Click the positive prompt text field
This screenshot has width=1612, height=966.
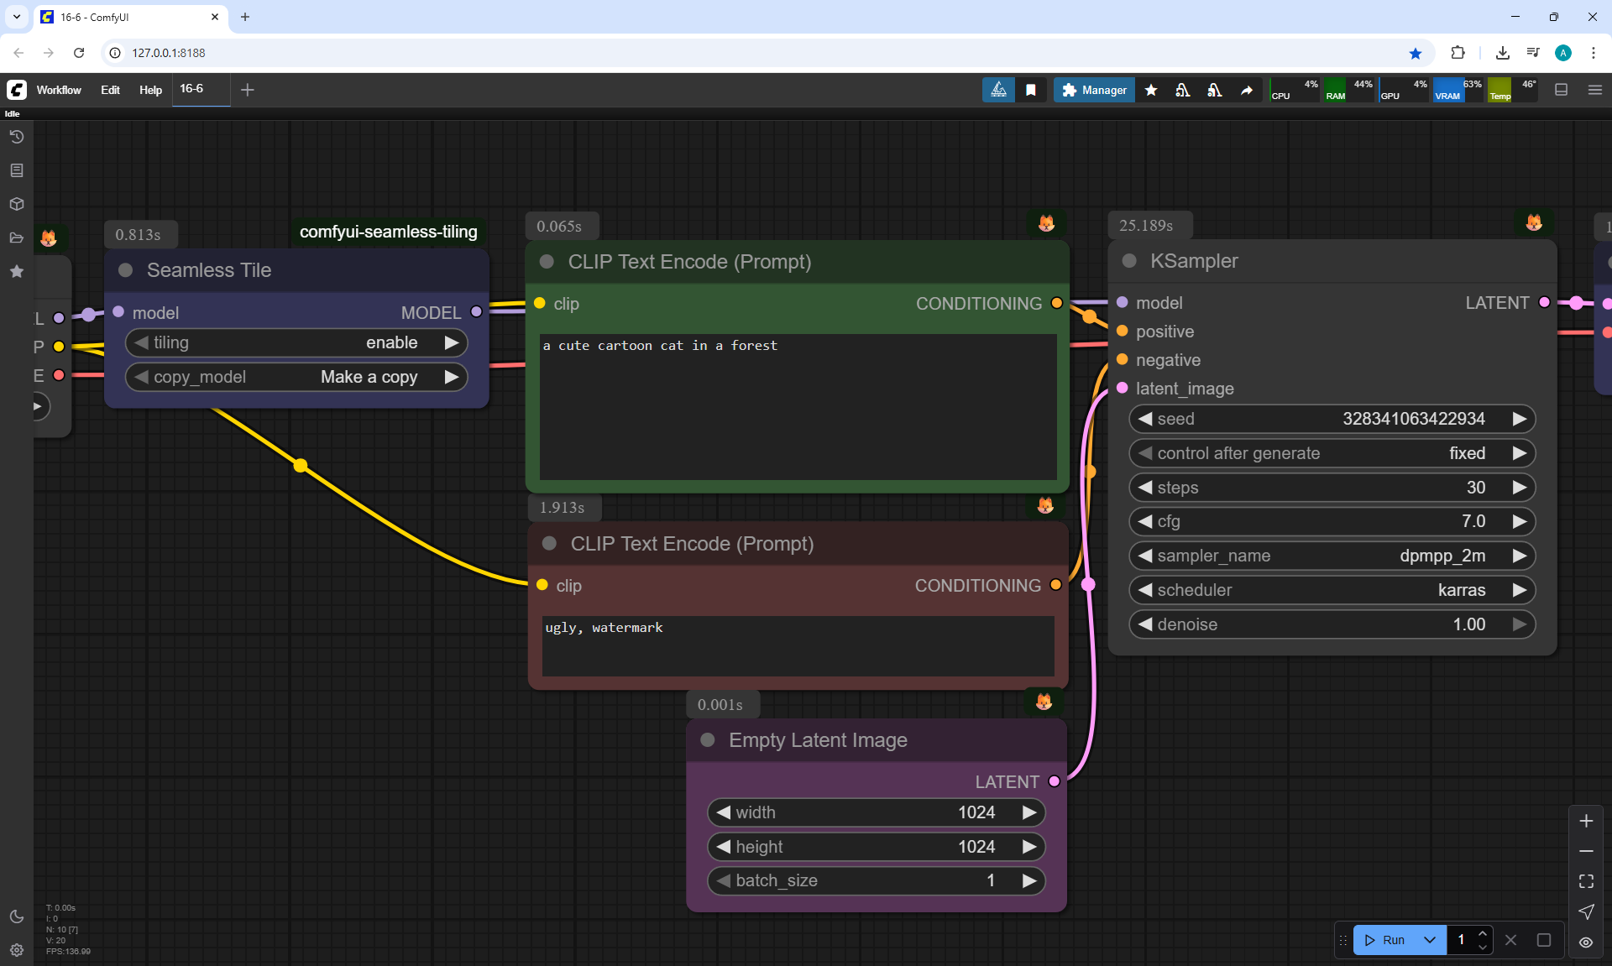798,407
